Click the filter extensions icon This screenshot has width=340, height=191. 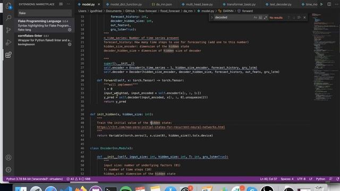(x=61, y=4)
